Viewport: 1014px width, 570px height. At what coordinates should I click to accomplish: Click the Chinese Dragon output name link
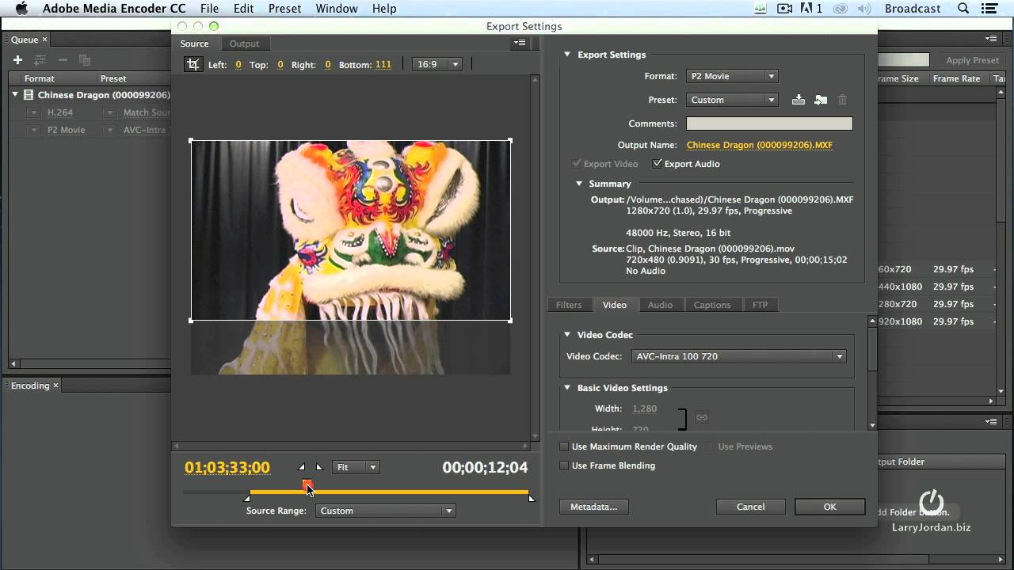coord(759,144)
